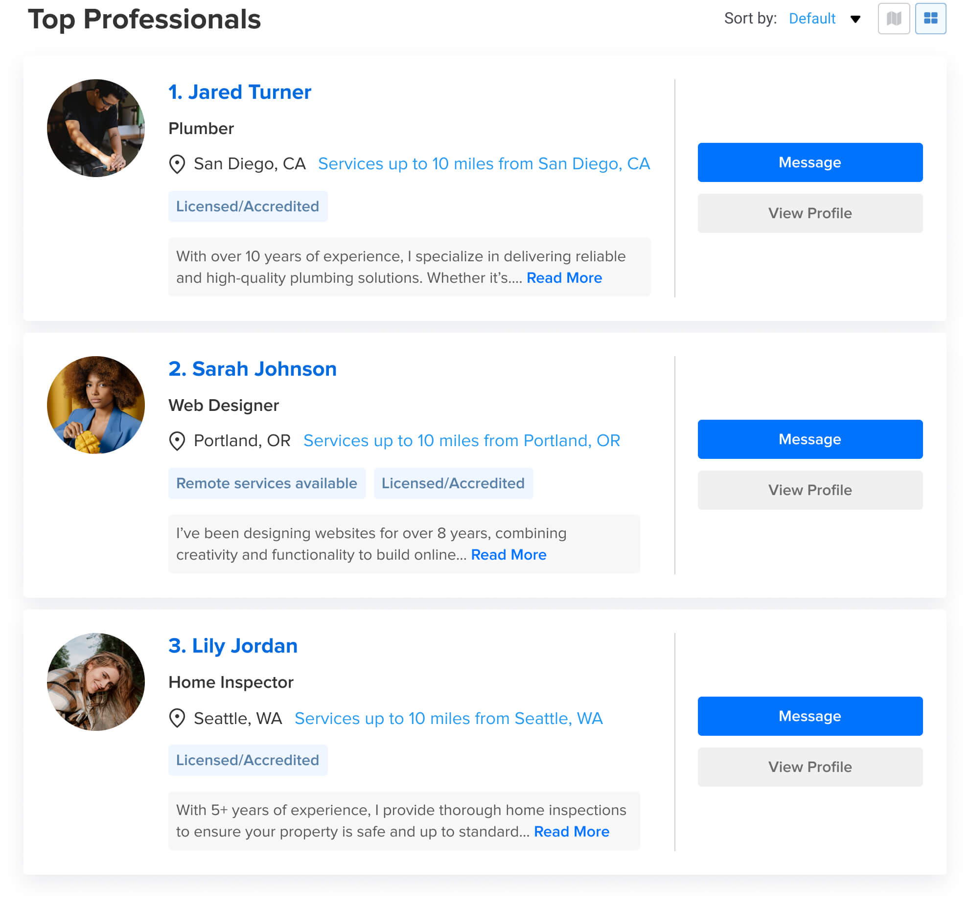The width and height of the screenshot is (970, 906).
Task: View Sarah Johnson's profile
Action: (x=809, y=490)
